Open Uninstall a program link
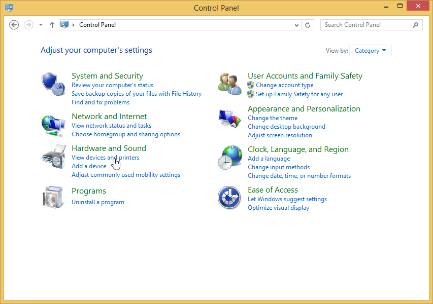Screen dimensions: 433x304 point(98,202)
